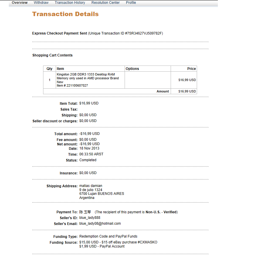Click the Shopping Cart Contents heading
This screenshot has width=256, height=256.
pyautogui.click(x=52, y=55)
